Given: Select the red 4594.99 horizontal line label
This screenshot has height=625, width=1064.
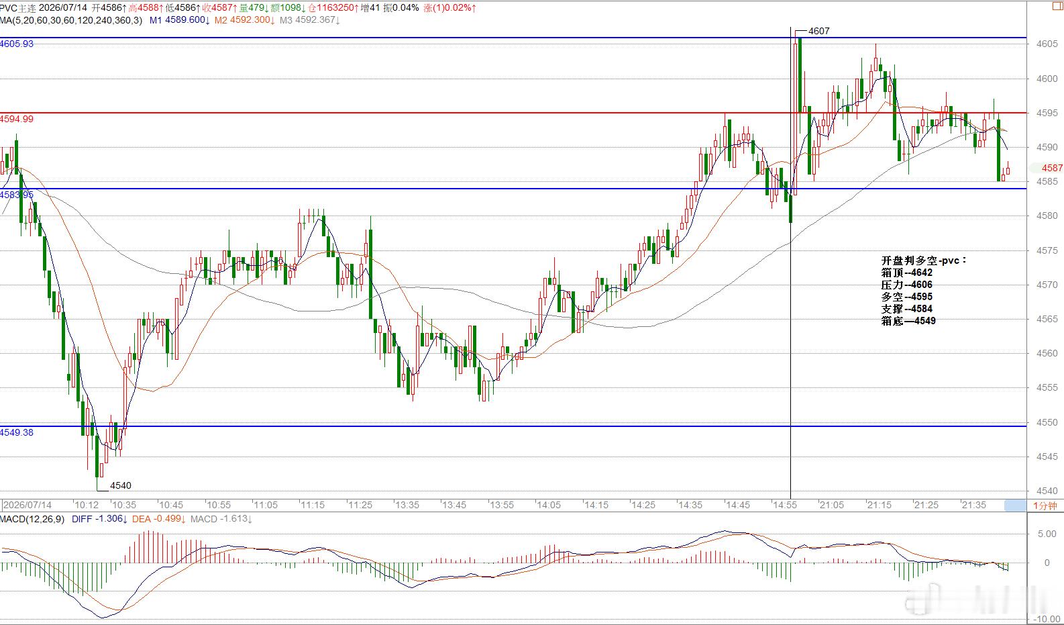Looking at the screenshot, I should [x=17, y=119].
